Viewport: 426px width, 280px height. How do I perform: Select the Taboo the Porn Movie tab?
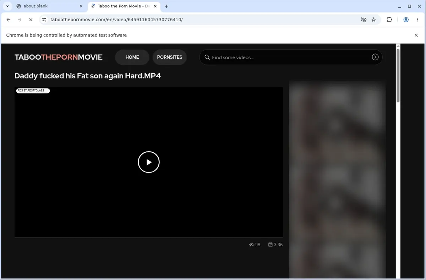point(123,6)
